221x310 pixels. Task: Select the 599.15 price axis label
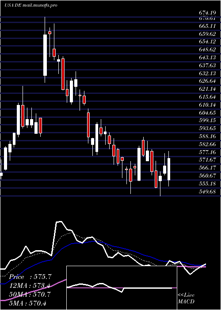click(207, 120)
